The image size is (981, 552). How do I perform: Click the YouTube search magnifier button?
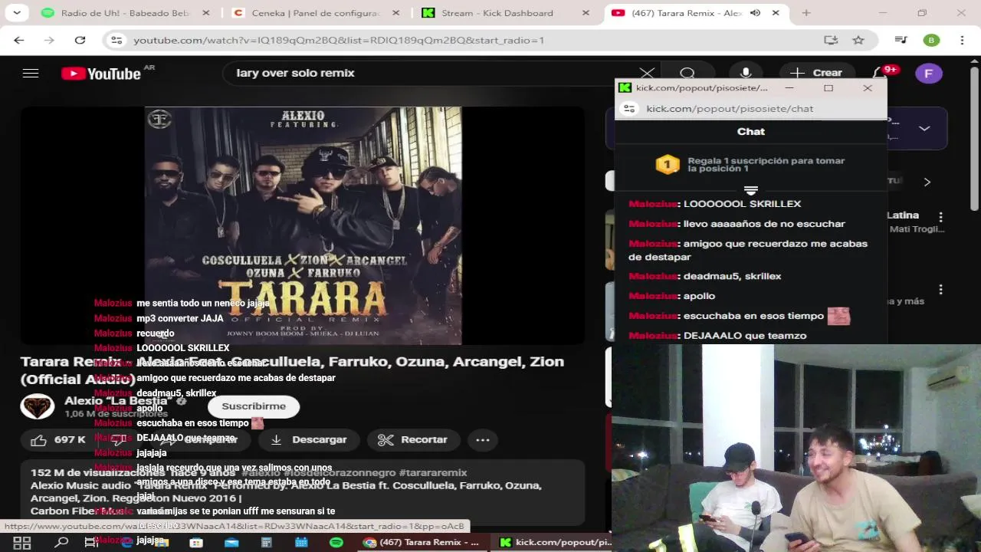click(x=687, y=73)
